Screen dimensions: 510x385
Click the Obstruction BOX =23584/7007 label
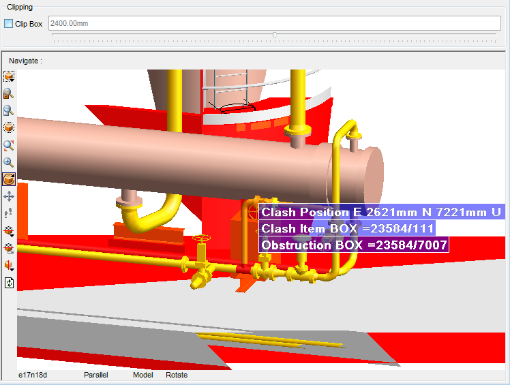354,245
